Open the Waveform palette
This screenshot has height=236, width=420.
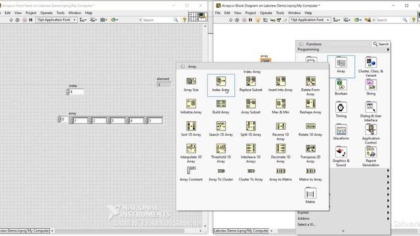coord(341,132)
